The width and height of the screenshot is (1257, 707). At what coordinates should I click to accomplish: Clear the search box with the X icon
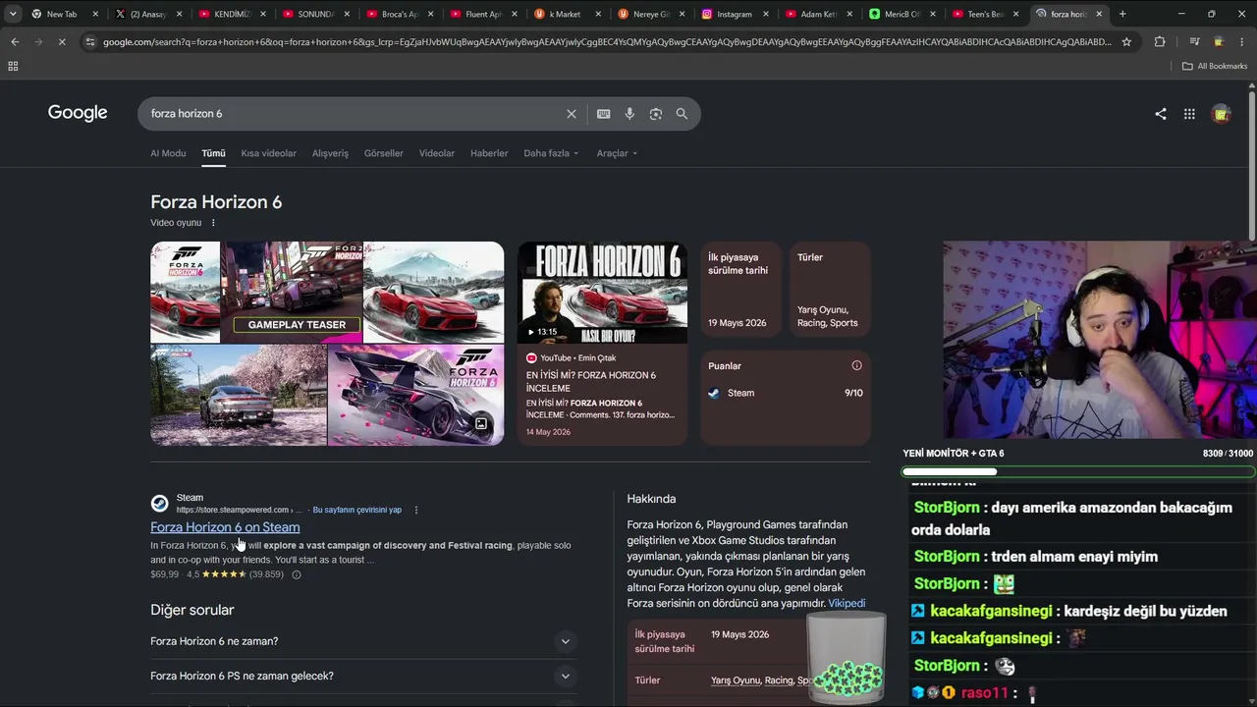coord(572,114)
